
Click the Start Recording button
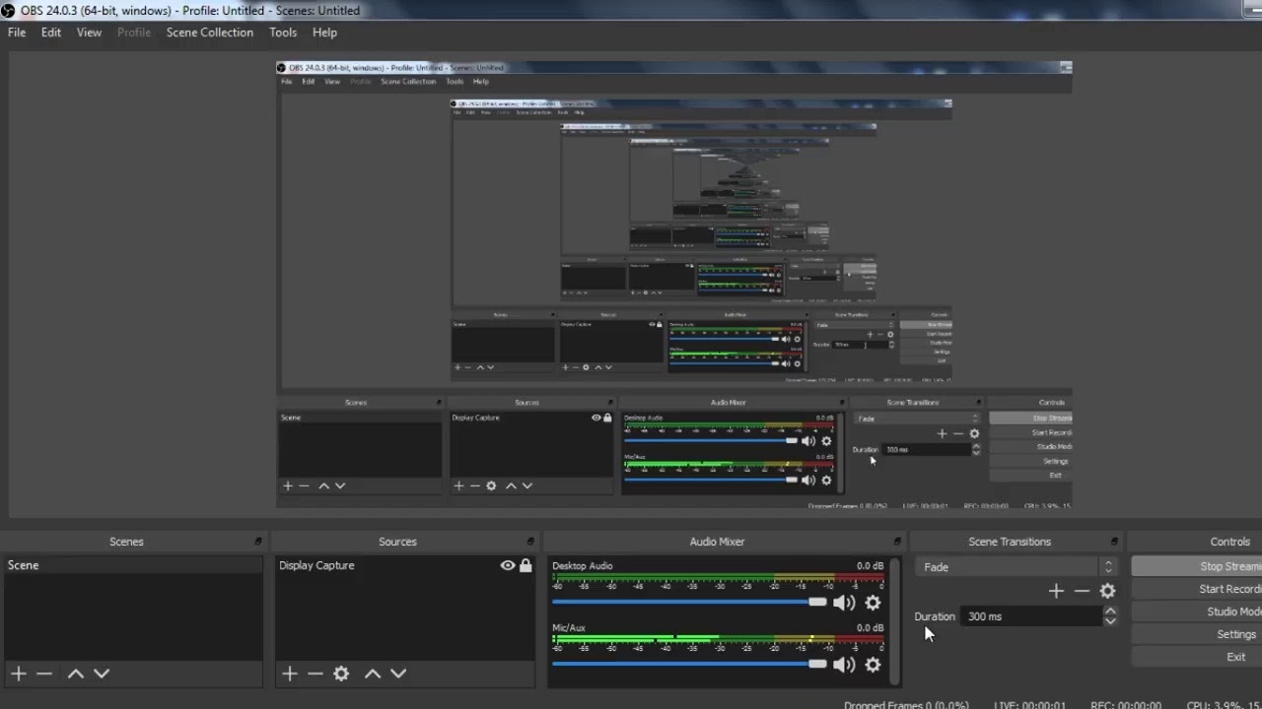1197,589
